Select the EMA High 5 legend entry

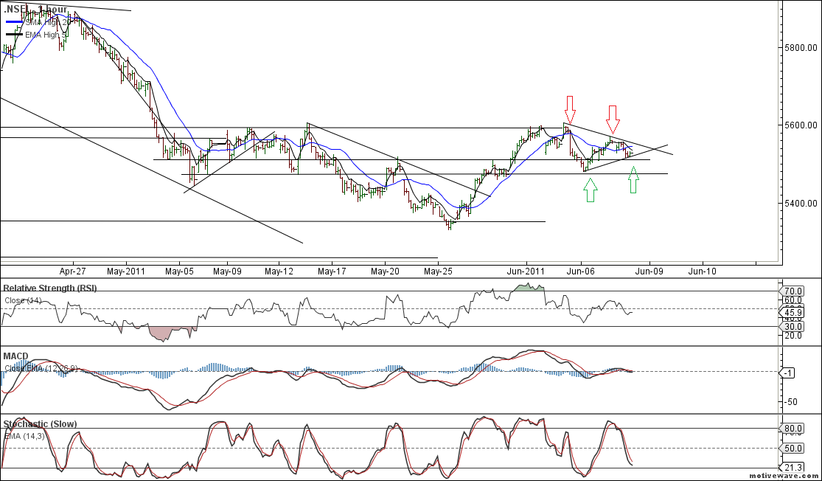point(48,34)
